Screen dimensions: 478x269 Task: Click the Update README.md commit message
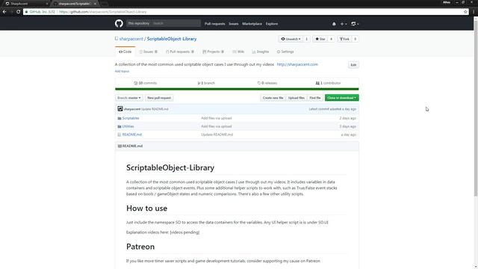[x=155, y=109]
